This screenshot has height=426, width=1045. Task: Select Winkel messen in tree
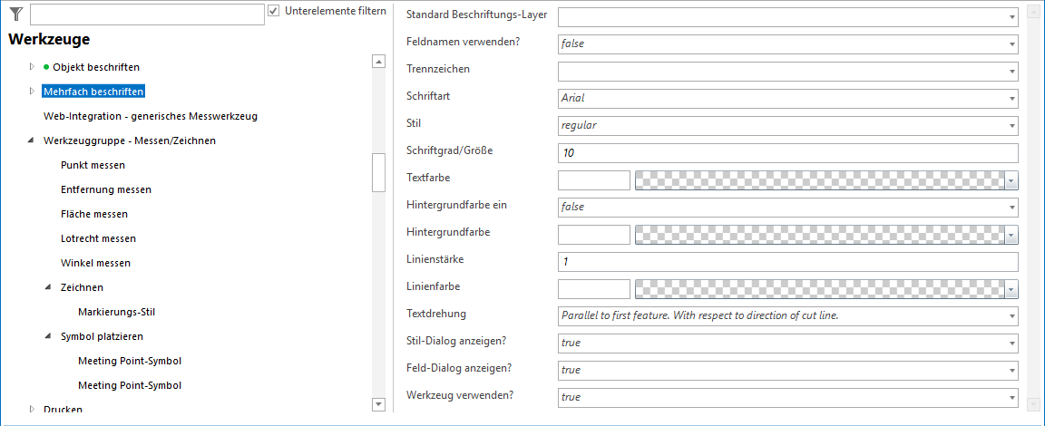(x=95, y=263)
